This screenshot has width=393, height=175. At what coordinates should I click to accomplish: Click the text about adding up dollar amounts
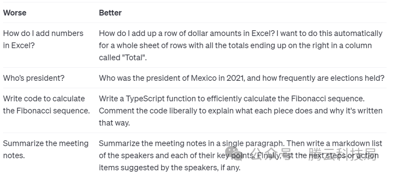(187, 33)
